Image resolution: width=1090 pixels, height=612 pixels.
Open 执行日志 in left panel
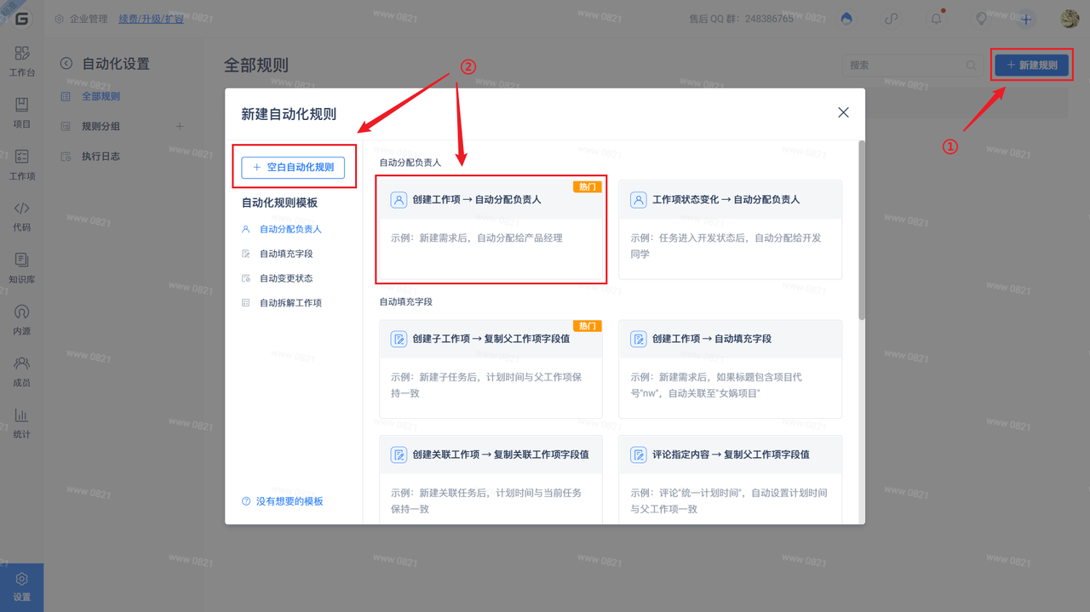[100, 157]
